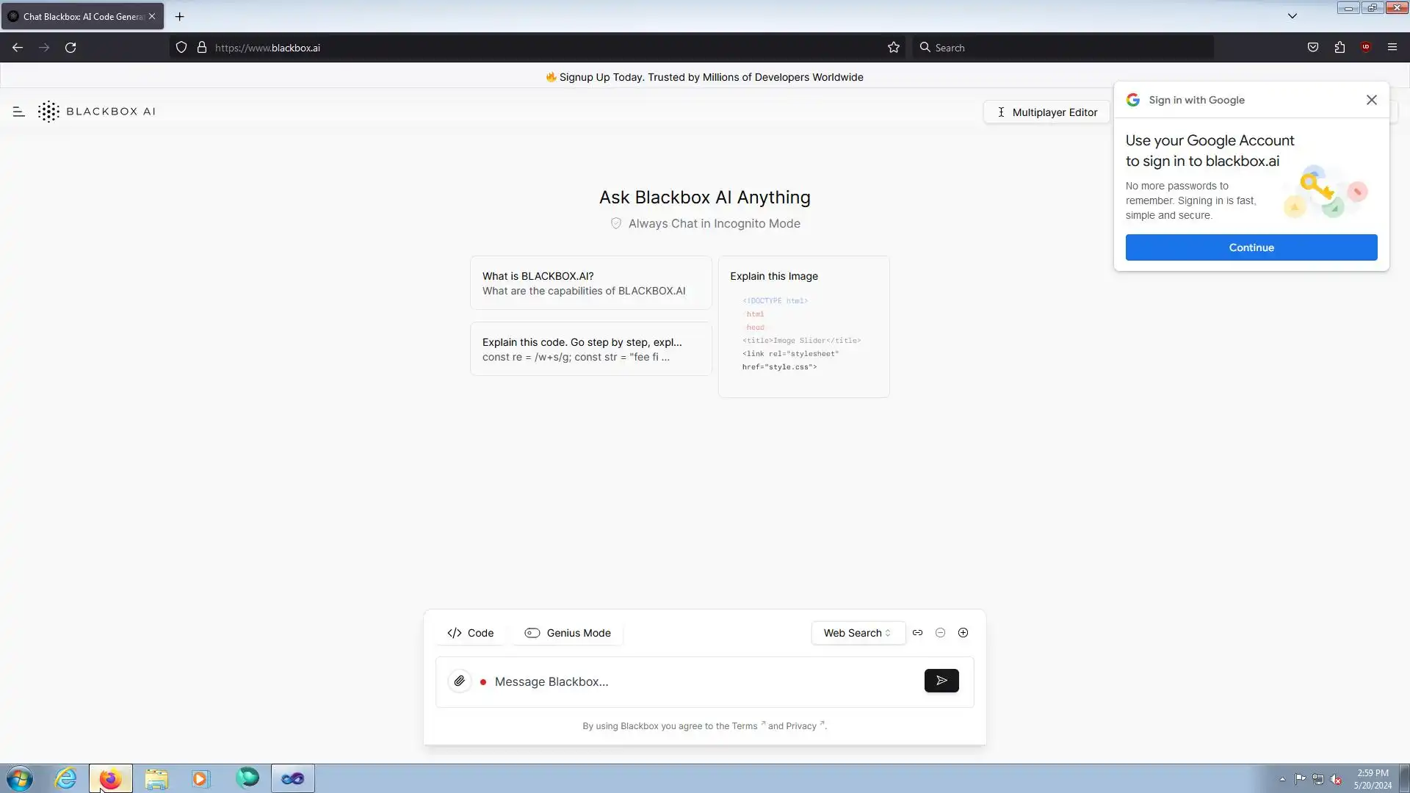Toggle the Code mode button
This screenshot has height=793, width=1410.
coord(471,633)
